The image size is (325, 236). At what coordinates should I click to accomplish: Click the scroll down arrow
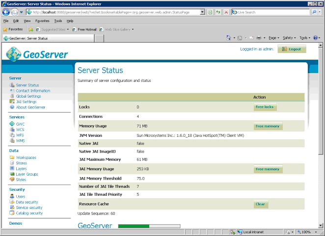(321, 225)
